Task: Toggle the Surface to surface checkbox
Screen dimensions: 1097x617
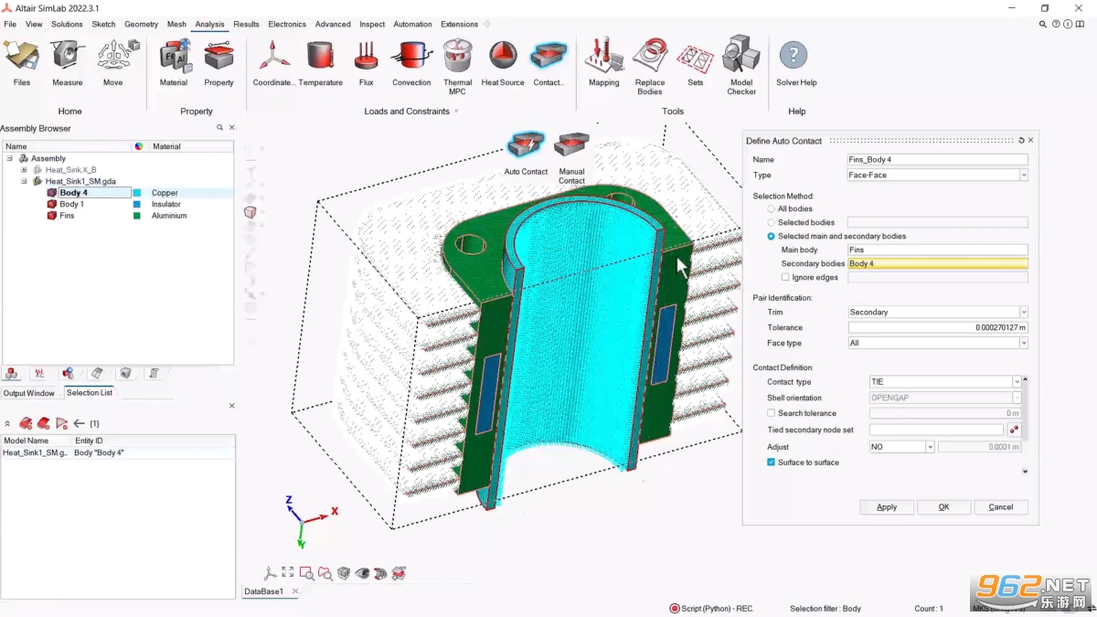Action: (x=772, y=463)
